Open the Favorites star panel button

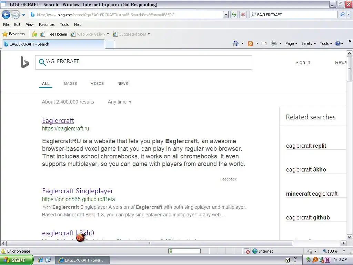(13, 34)
